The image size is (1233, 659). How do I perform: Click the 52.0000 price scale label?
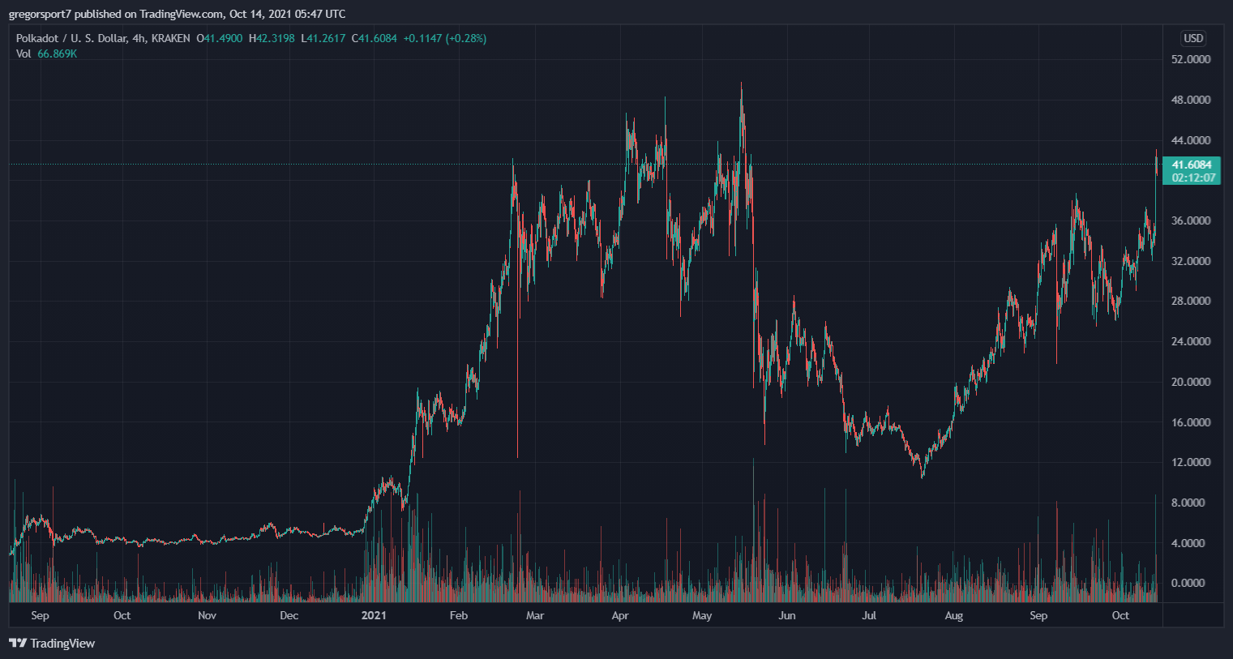pos(1191,59)
